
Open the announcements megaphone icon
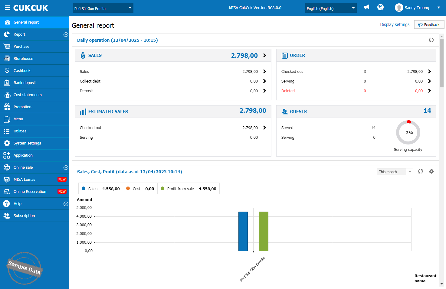(367, 7)
